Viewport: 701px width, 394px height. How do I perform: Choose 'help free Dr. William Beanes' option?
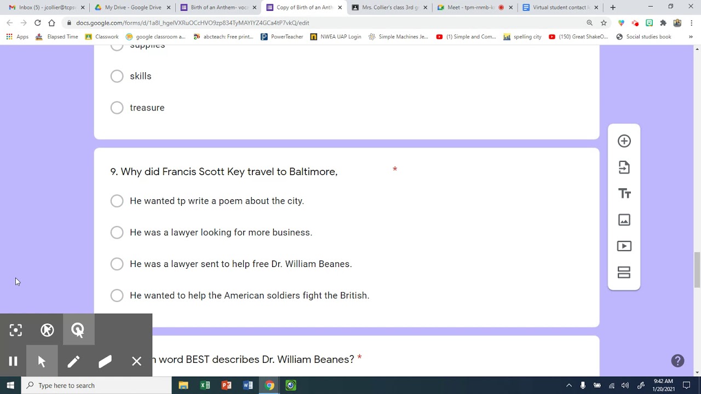pyautogui.click(x=117, y=264)
